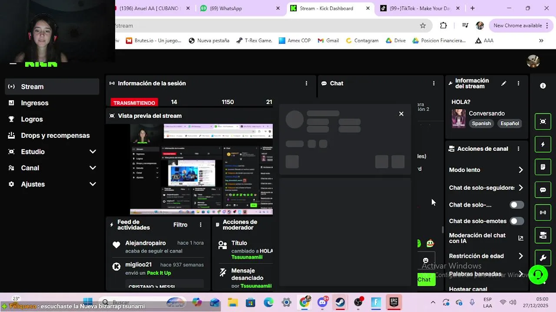
Task: Edit stream info with the pencil icon
Action: click(504, 83)
